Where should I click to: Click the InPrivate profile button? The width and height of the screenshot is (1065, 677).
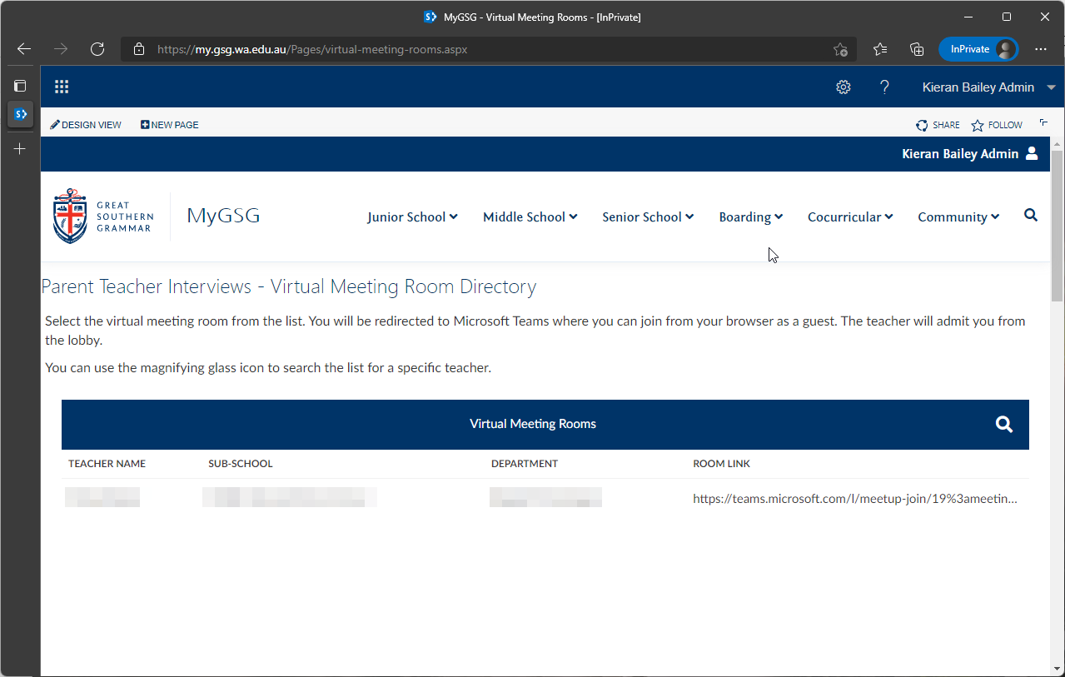[x=978, y=49]
